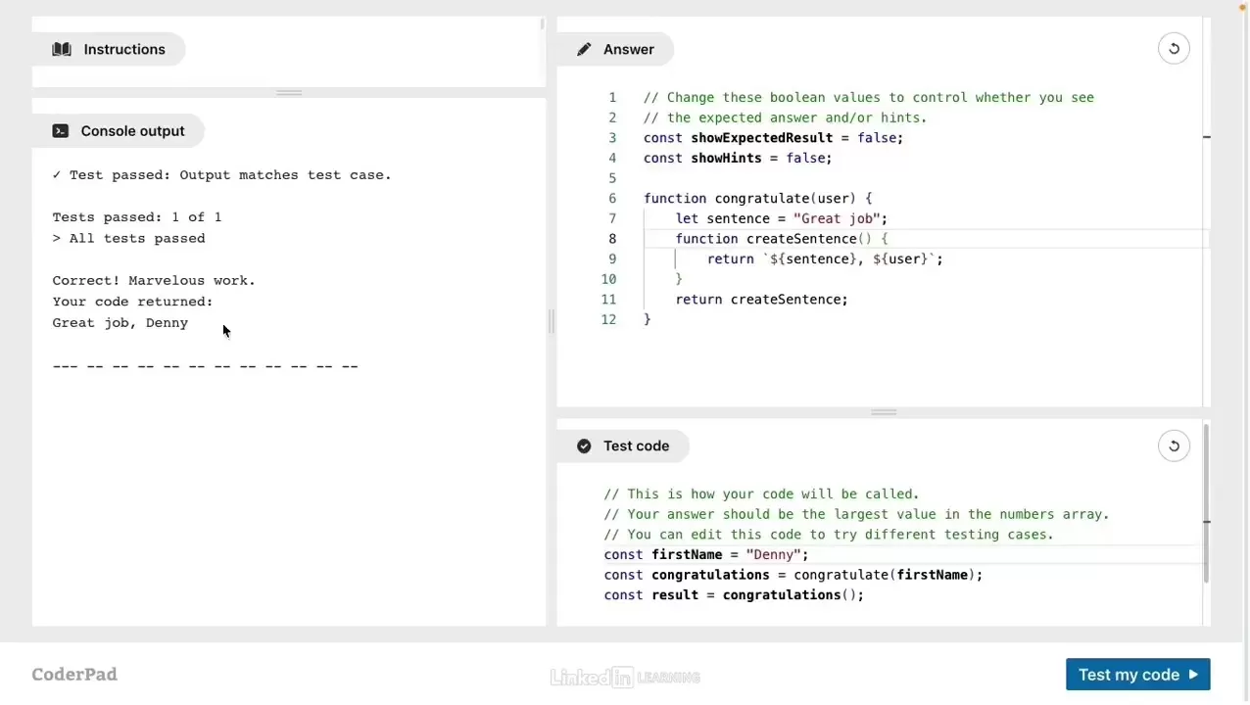Click the Test code checkmark icon
This screenshot has height=705, width=1250.
point(584,446)
